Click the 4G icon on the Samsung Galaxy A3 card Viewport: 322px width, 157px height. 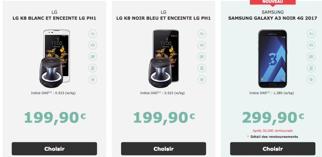tap(311, 34)
